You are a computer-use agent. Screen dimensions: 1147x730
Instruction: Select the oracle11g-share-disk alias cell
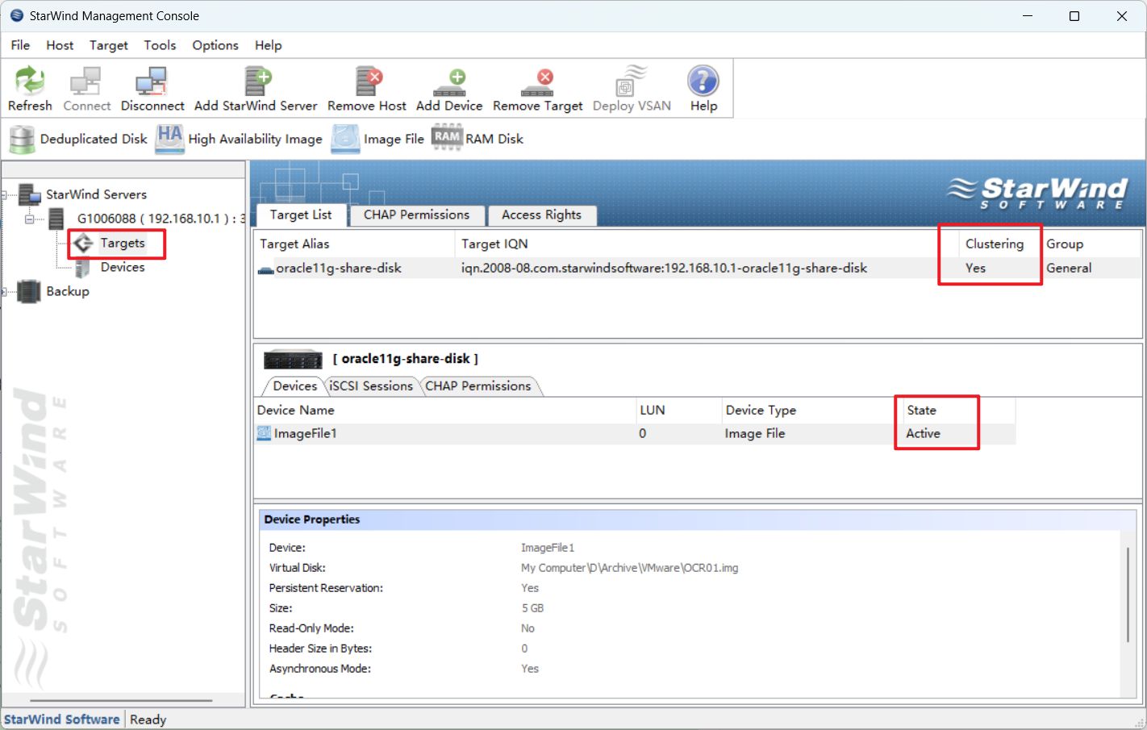click(x=338, y=268)
